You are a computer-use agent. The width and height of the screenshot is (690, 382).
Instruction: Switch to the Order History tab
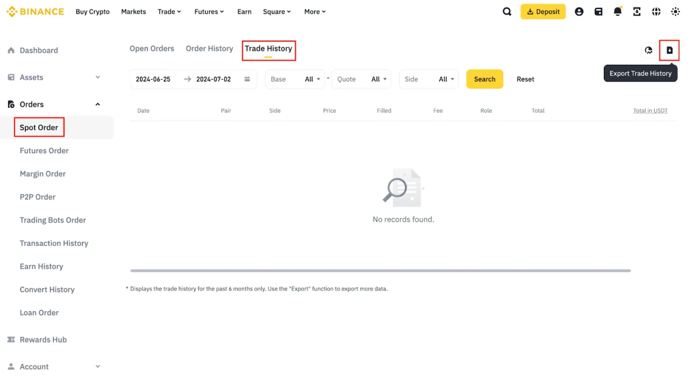209,49
